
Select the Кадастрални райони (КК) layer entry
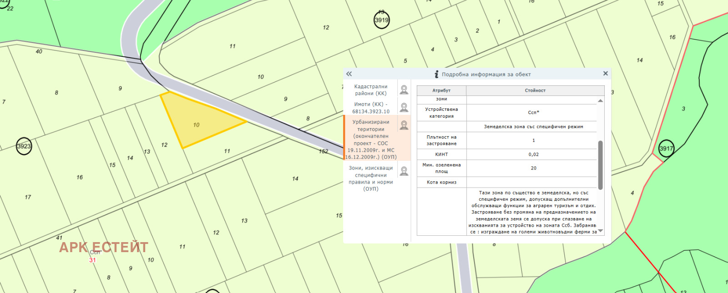(370, 90)
